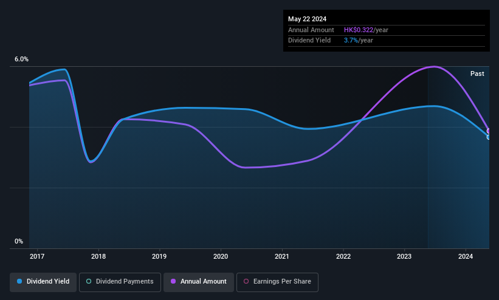This screenshot has height=300, width=499.
Task: Enable the Dividend Payments series
Action: (x=120, y=282)
